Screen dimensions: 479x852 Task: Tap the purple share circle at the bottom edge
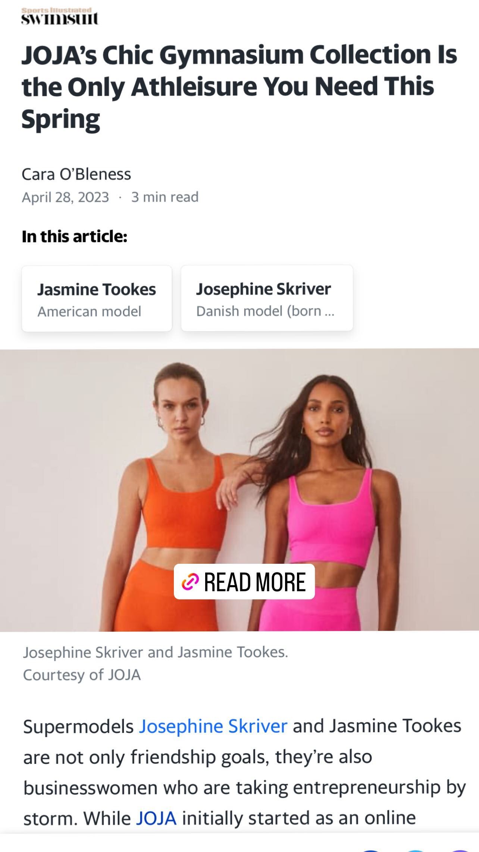pyautogui.click(x=461, y=851)
